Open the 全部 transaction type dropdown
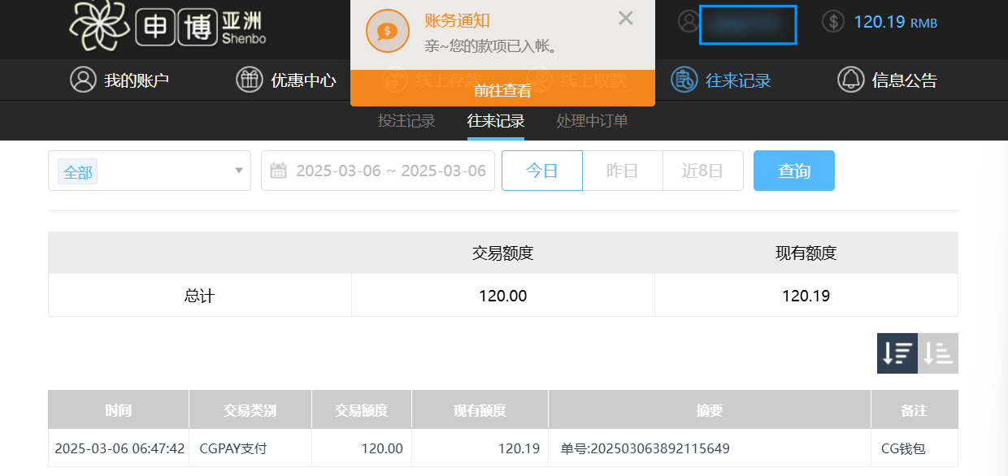Image resolution: width=1008 pixels, height=476 pixels. tap(150, 171)
